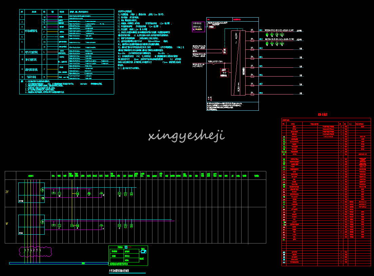Select the green detector icon under circuit WE2
Image resolution: width=374 pixels, height=276 pixels.
tap(267, 43)
